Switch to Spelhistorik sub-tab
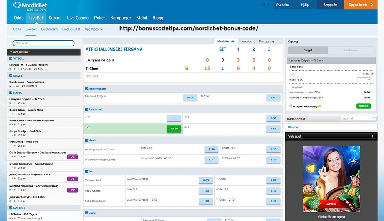The width and height of the screenshot is (384, 221). (94, 29)
